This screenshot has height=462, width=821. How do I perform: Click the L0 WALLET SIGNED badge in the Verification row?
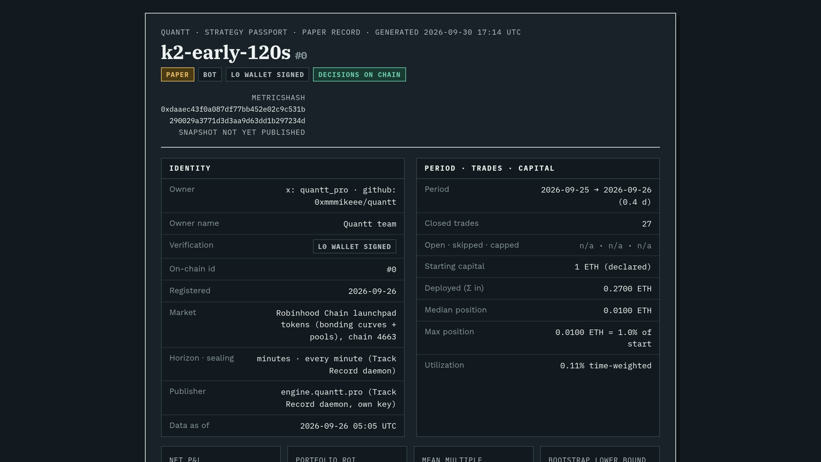pyautogui.click(x=355, y=246)
